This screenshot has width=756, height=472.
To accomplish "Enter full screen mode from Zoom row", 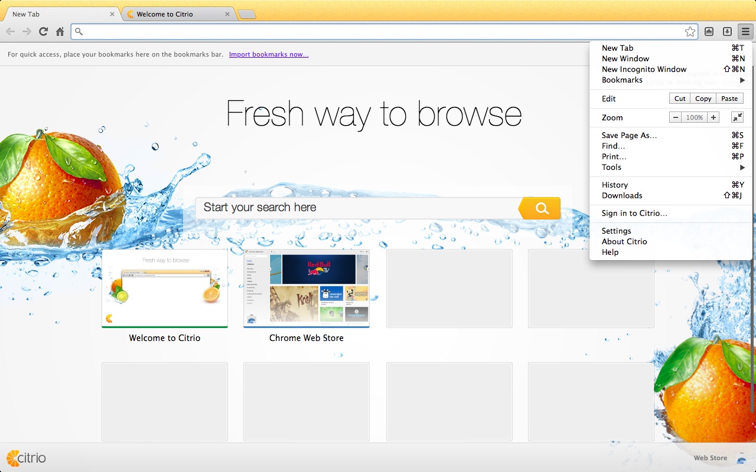I will coord(737,117).
